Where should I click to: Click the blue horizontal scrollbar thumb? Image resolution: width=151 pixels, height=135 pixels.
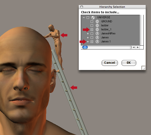(x=85, y=47)
